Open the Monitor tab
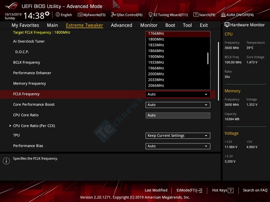 coord(149,25)
